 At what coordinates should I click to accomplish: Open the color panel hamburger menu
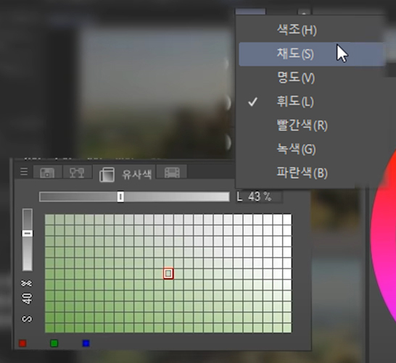click(24, 172)
